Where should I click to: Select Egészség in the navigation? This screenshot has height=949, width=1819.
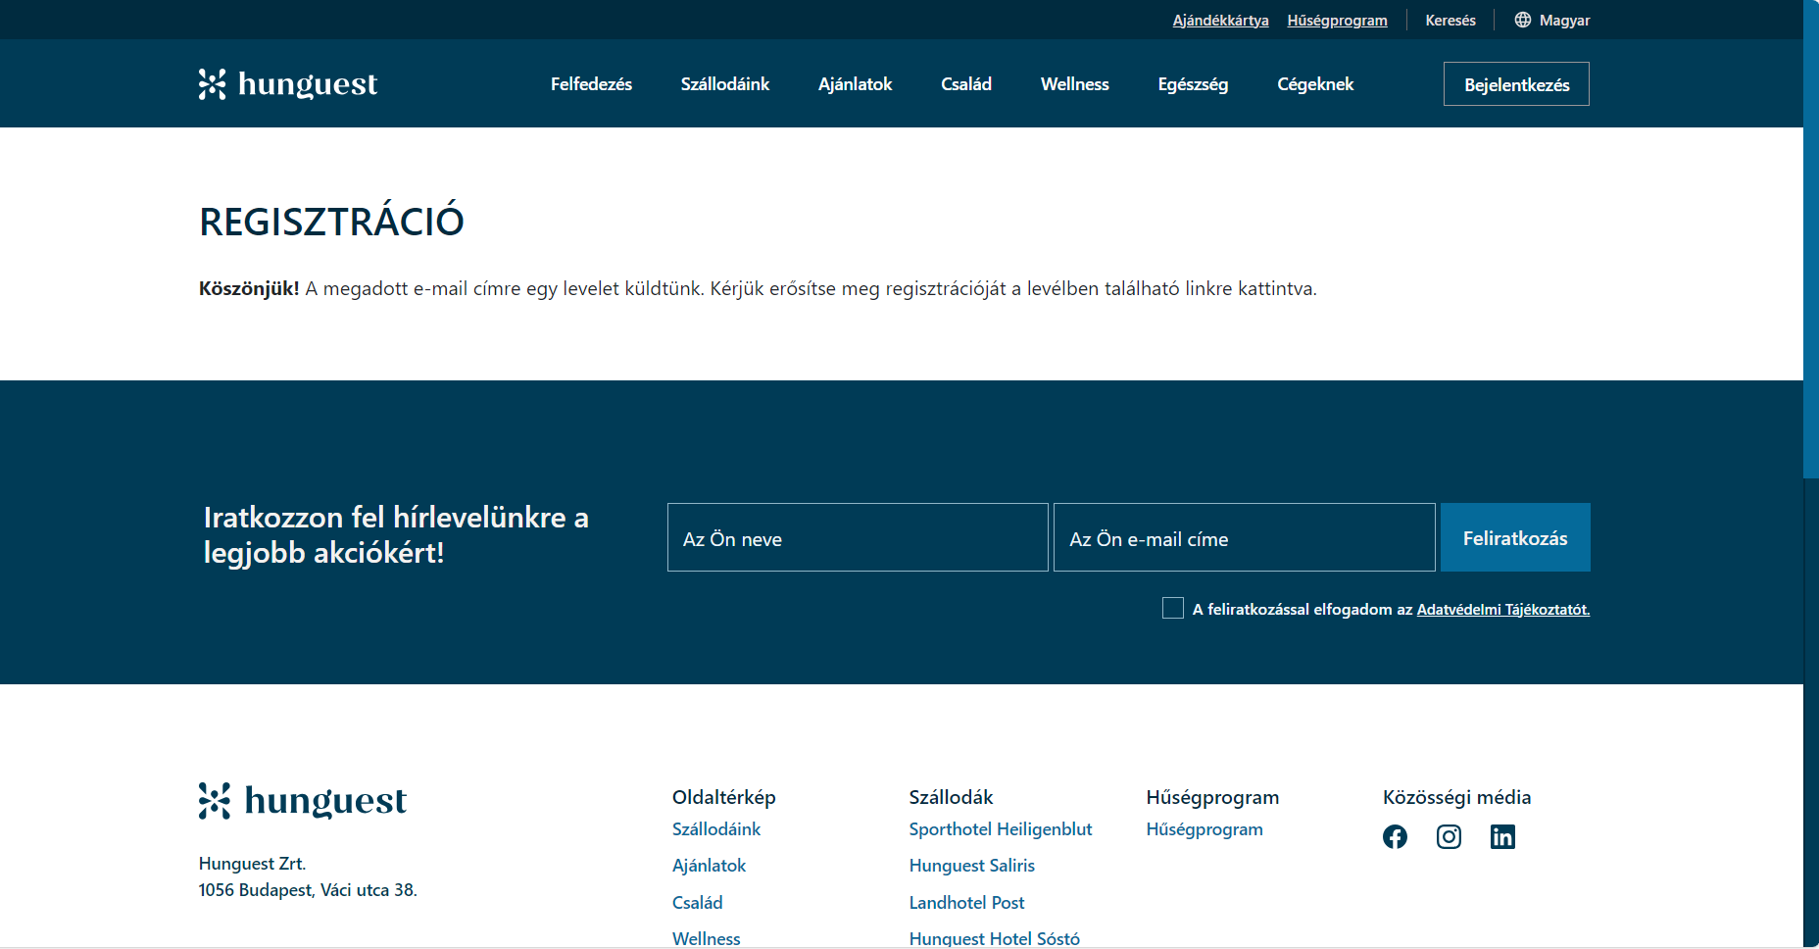pos(1193,84)
